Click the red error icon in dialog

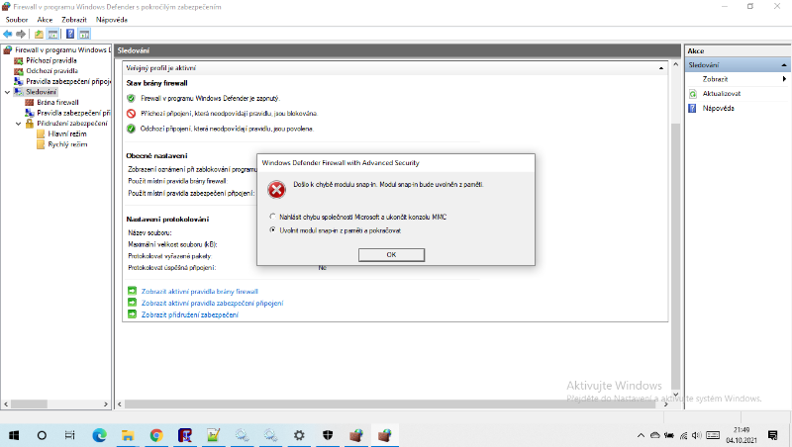tap(276, 190)
